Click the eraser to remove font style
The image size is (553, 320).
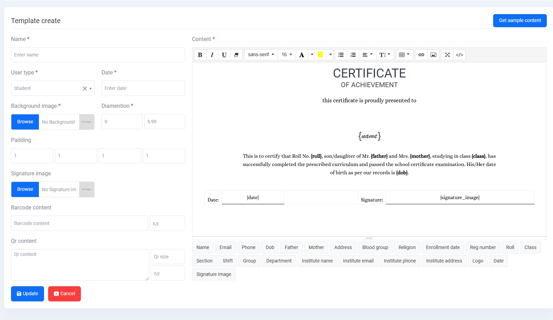[236, 55]
